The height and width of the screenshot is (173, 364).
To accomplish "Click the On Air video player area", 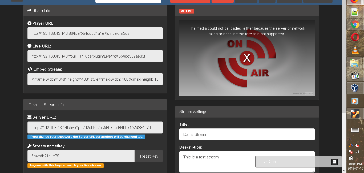I will [247, 58].
